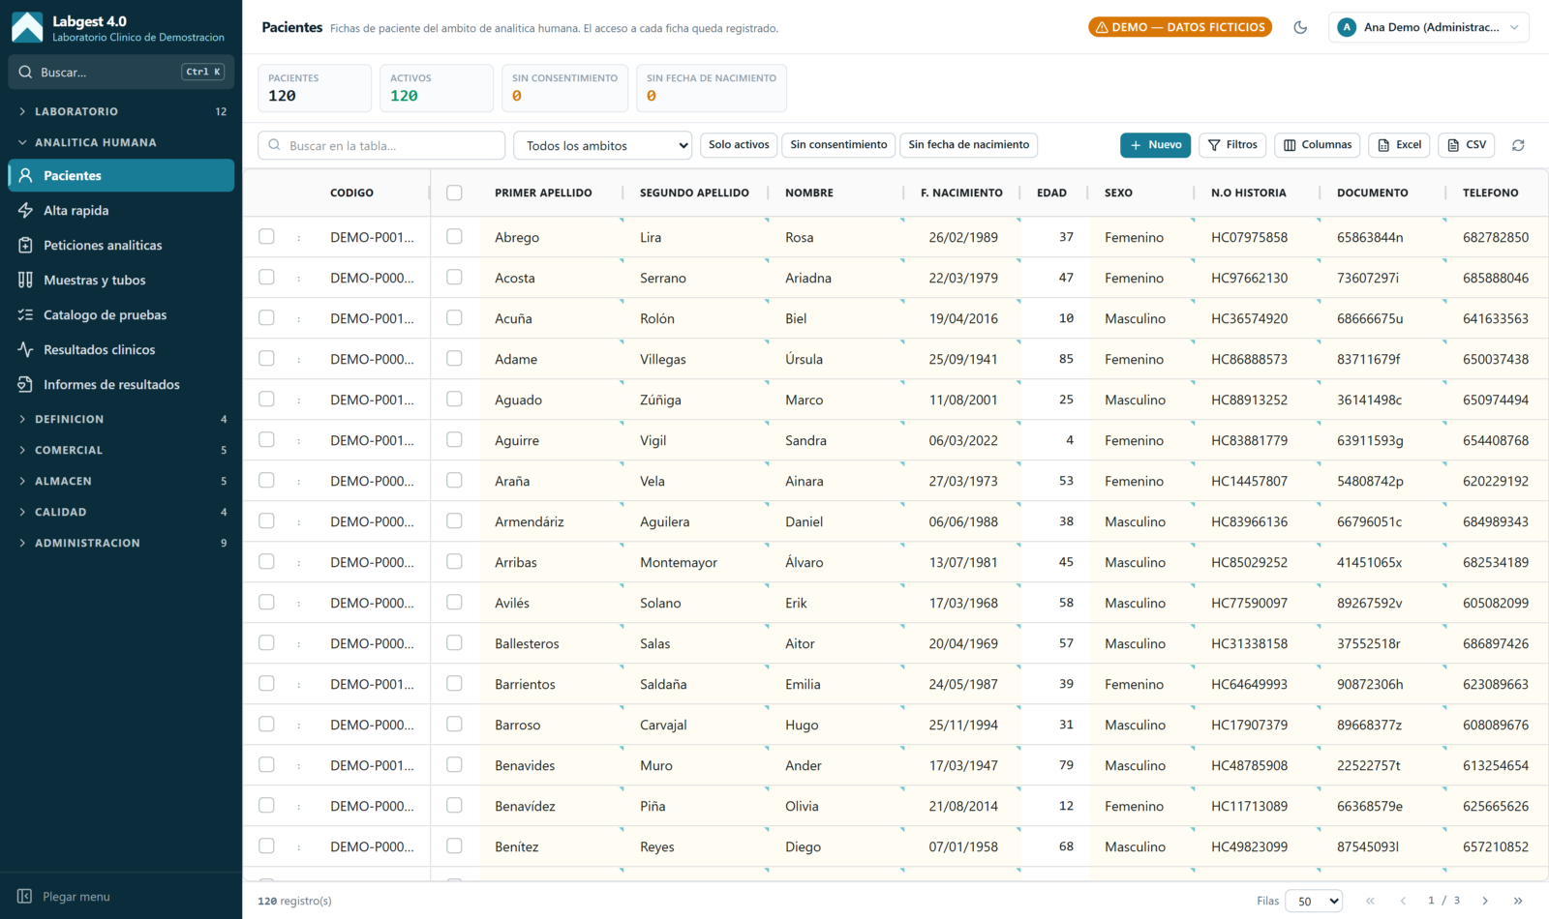Check the inner checkbox for Abrego row
The image size is (1549, 919).
454,236
